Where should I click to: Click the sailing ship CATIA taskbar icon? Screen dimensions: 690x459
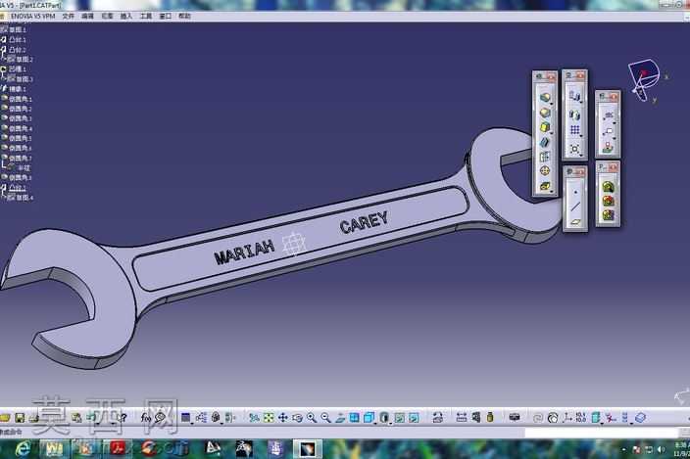pyautogui.click(x=275, y=449)
